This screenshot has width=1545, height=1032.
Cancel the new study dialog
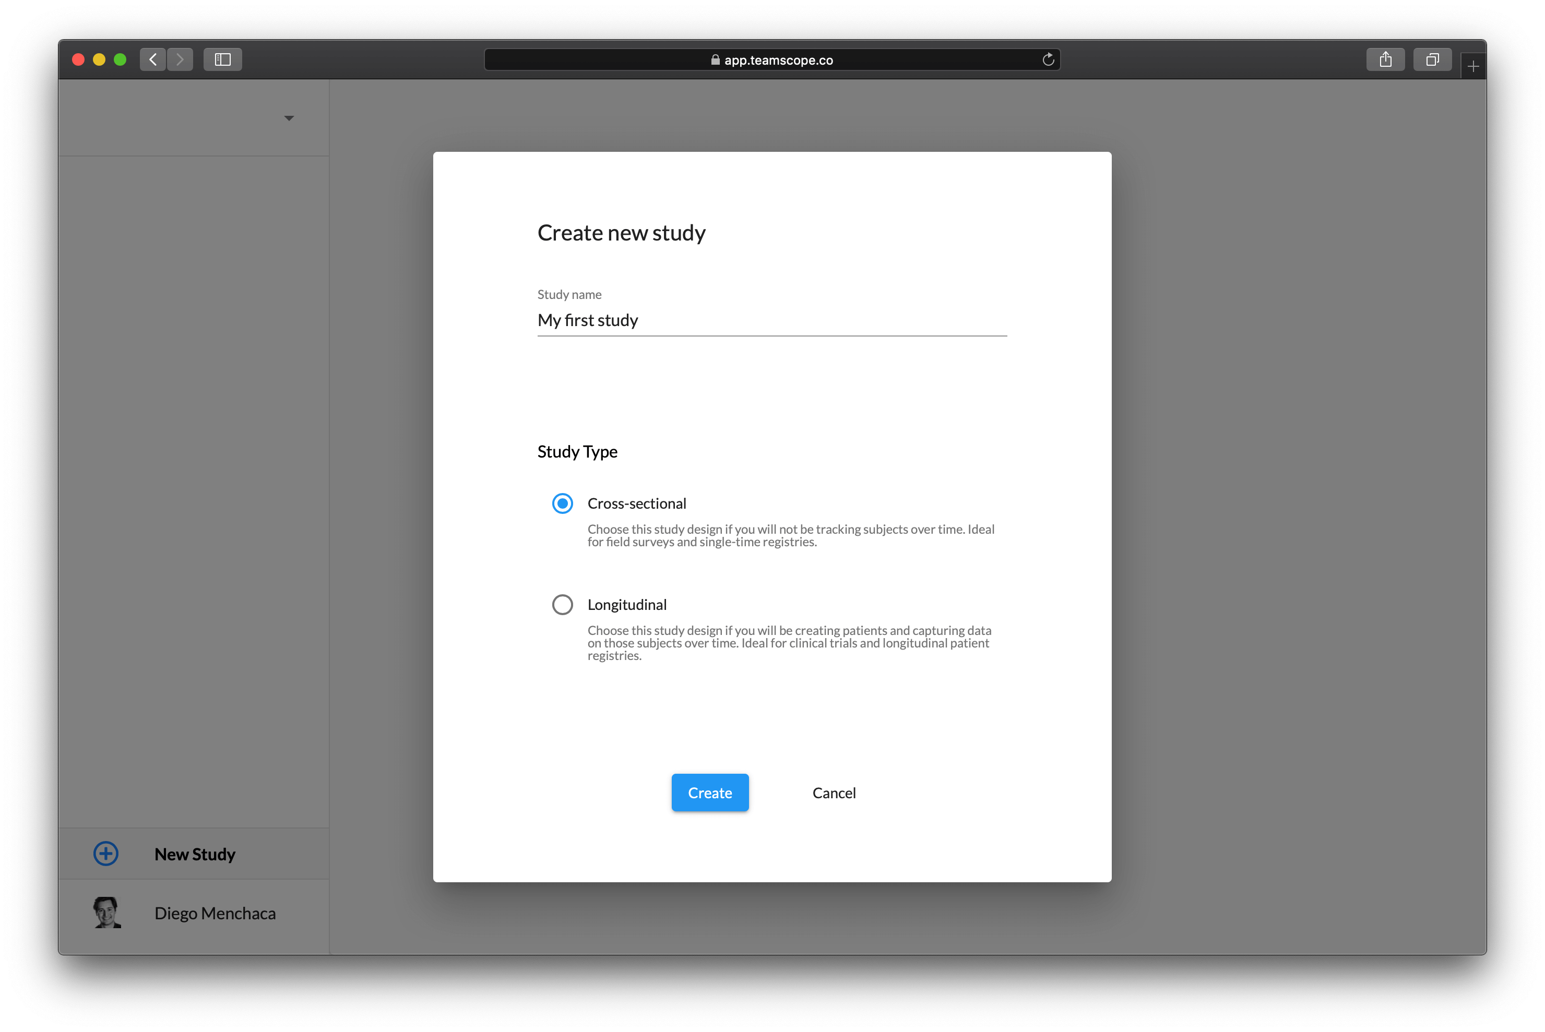[834, 793]
